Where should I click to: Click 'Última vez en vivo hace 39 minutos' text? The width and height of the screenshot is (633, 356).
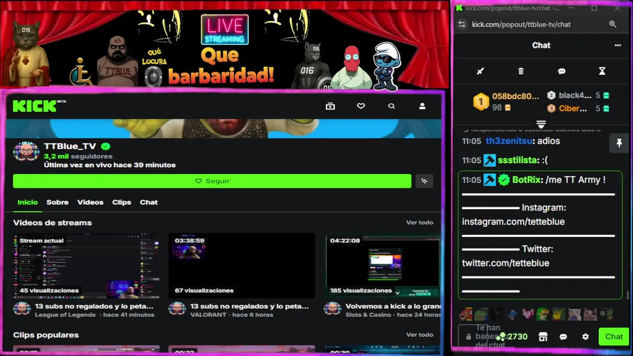[110, 165]
